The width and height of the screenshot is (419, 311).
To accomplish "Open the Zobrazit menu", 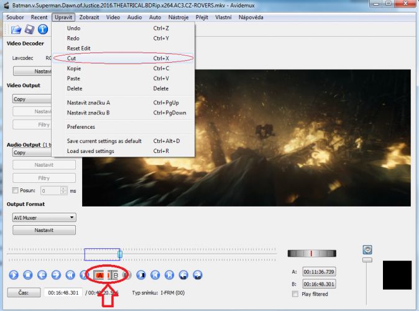I will tap(89, 17).
